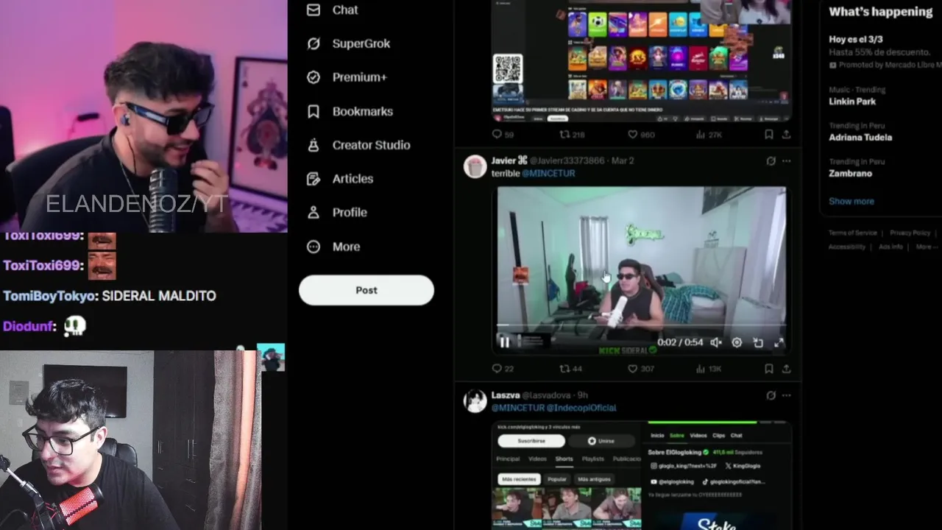Viewport: 942px width, 530px height.
Task: Click Grok icon on Laszva's tweet
Action: [771, 395]
